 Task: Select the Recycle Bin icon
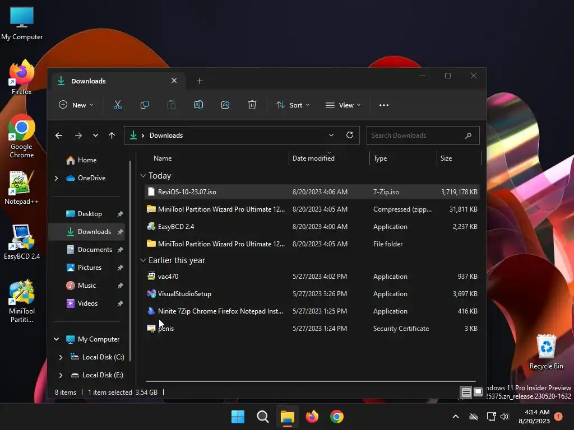pyautogui.click(x=546, y=352)
